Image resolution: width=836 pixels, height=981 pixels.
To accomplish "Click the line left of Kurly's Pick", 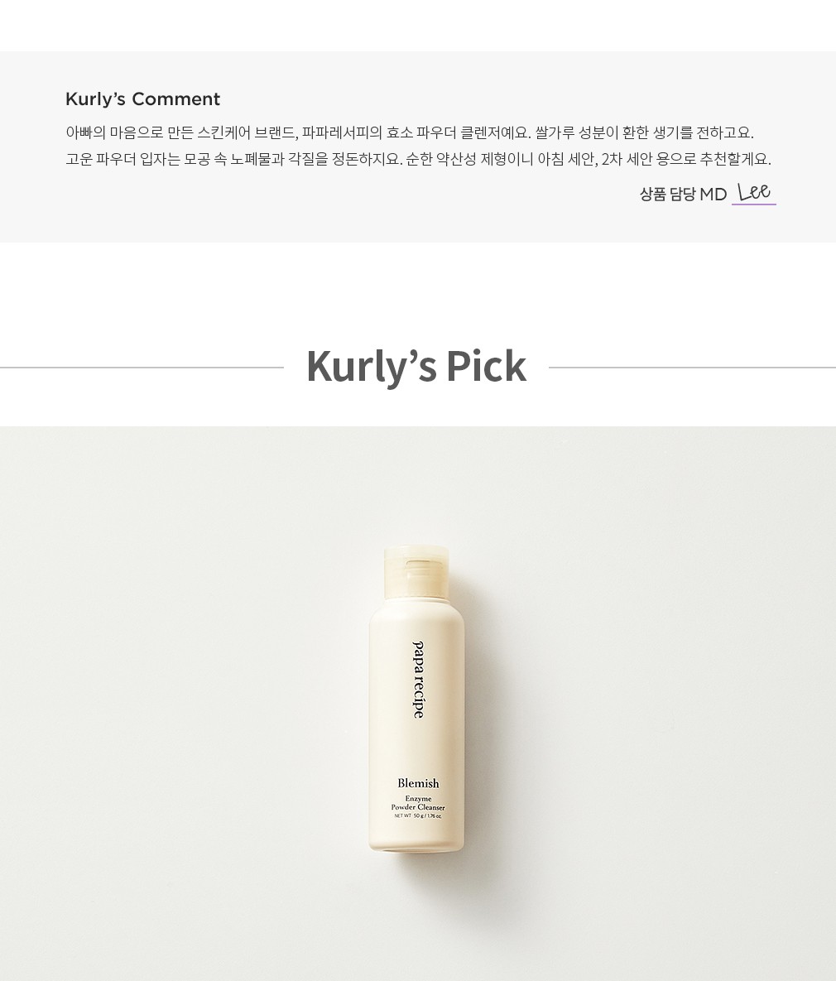I will click(x=142, y=368).
